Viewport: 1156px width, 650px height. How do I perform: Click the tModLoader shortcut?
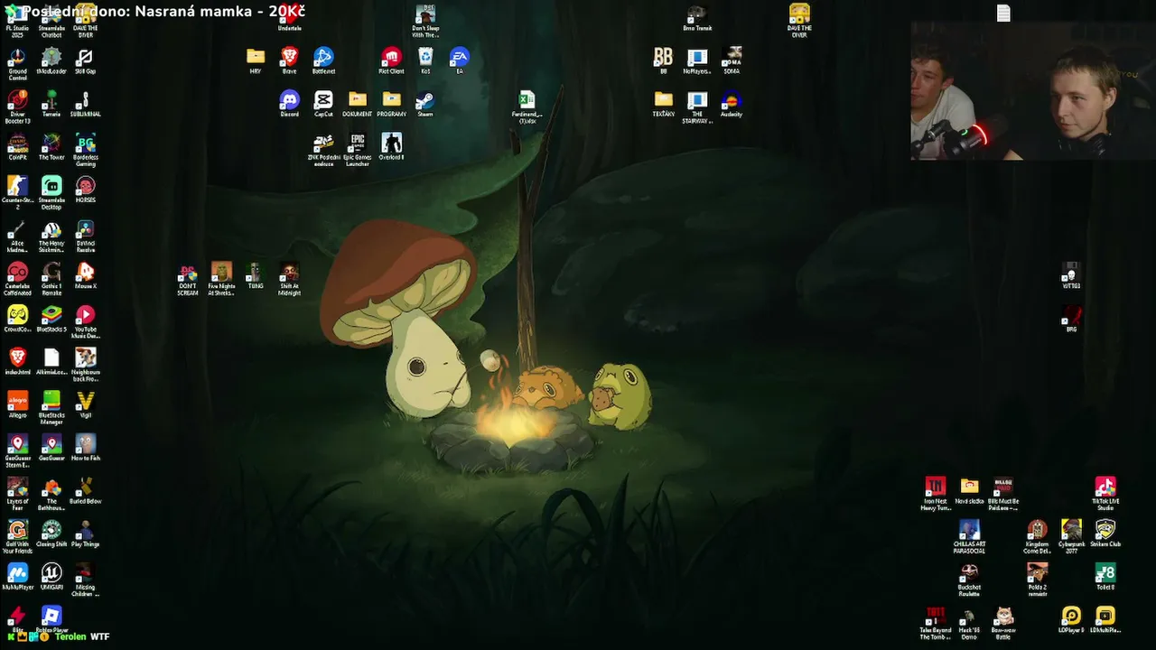[51, 60]
